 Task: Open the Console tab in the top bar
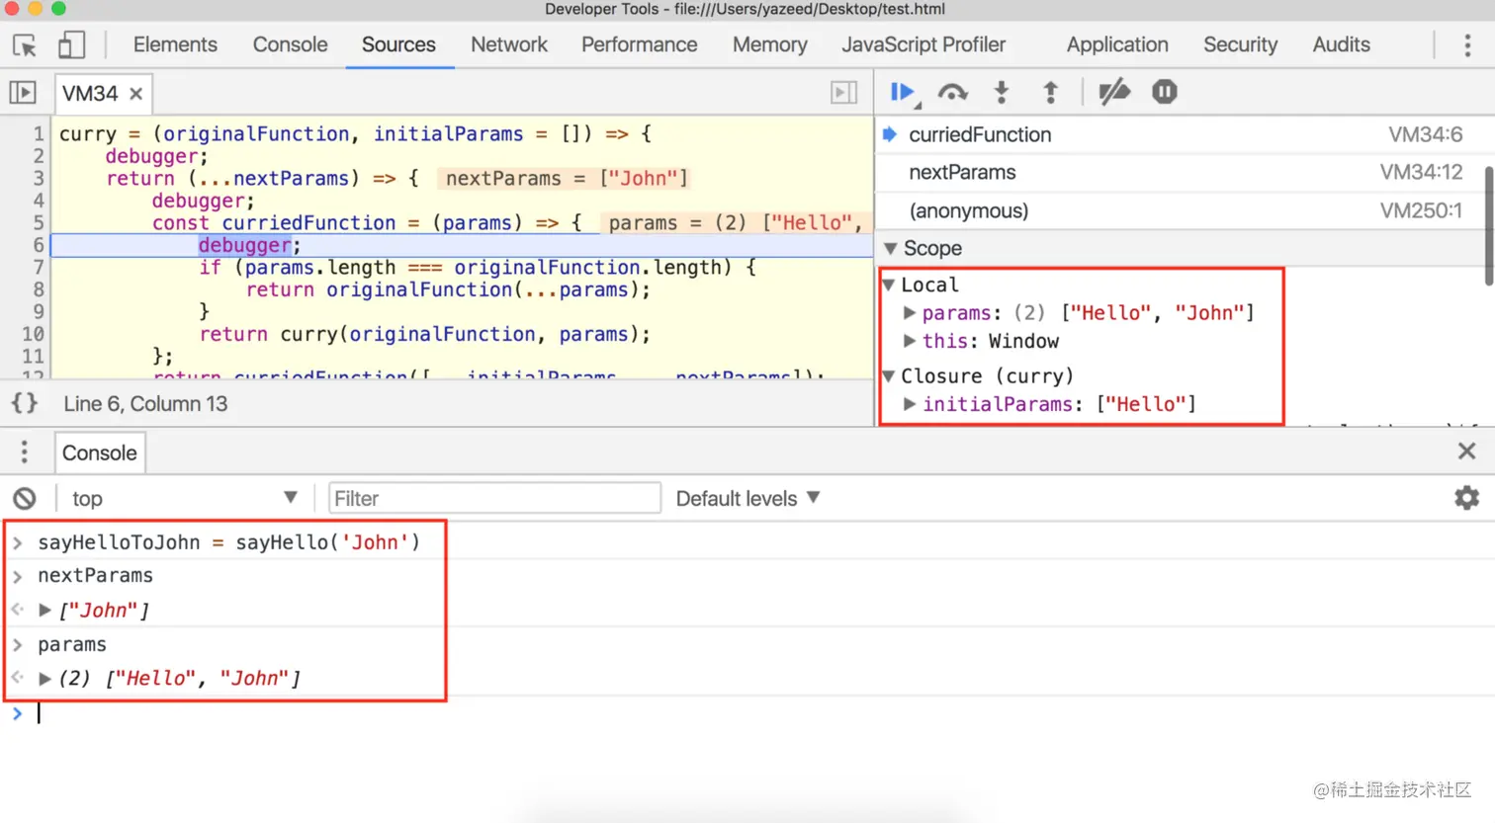click(290, 44)
